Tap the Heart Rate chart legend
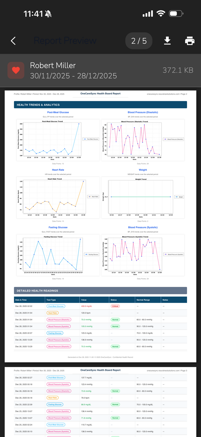The width and height of the screenshot is (201, 437). (x=93, y=197)
